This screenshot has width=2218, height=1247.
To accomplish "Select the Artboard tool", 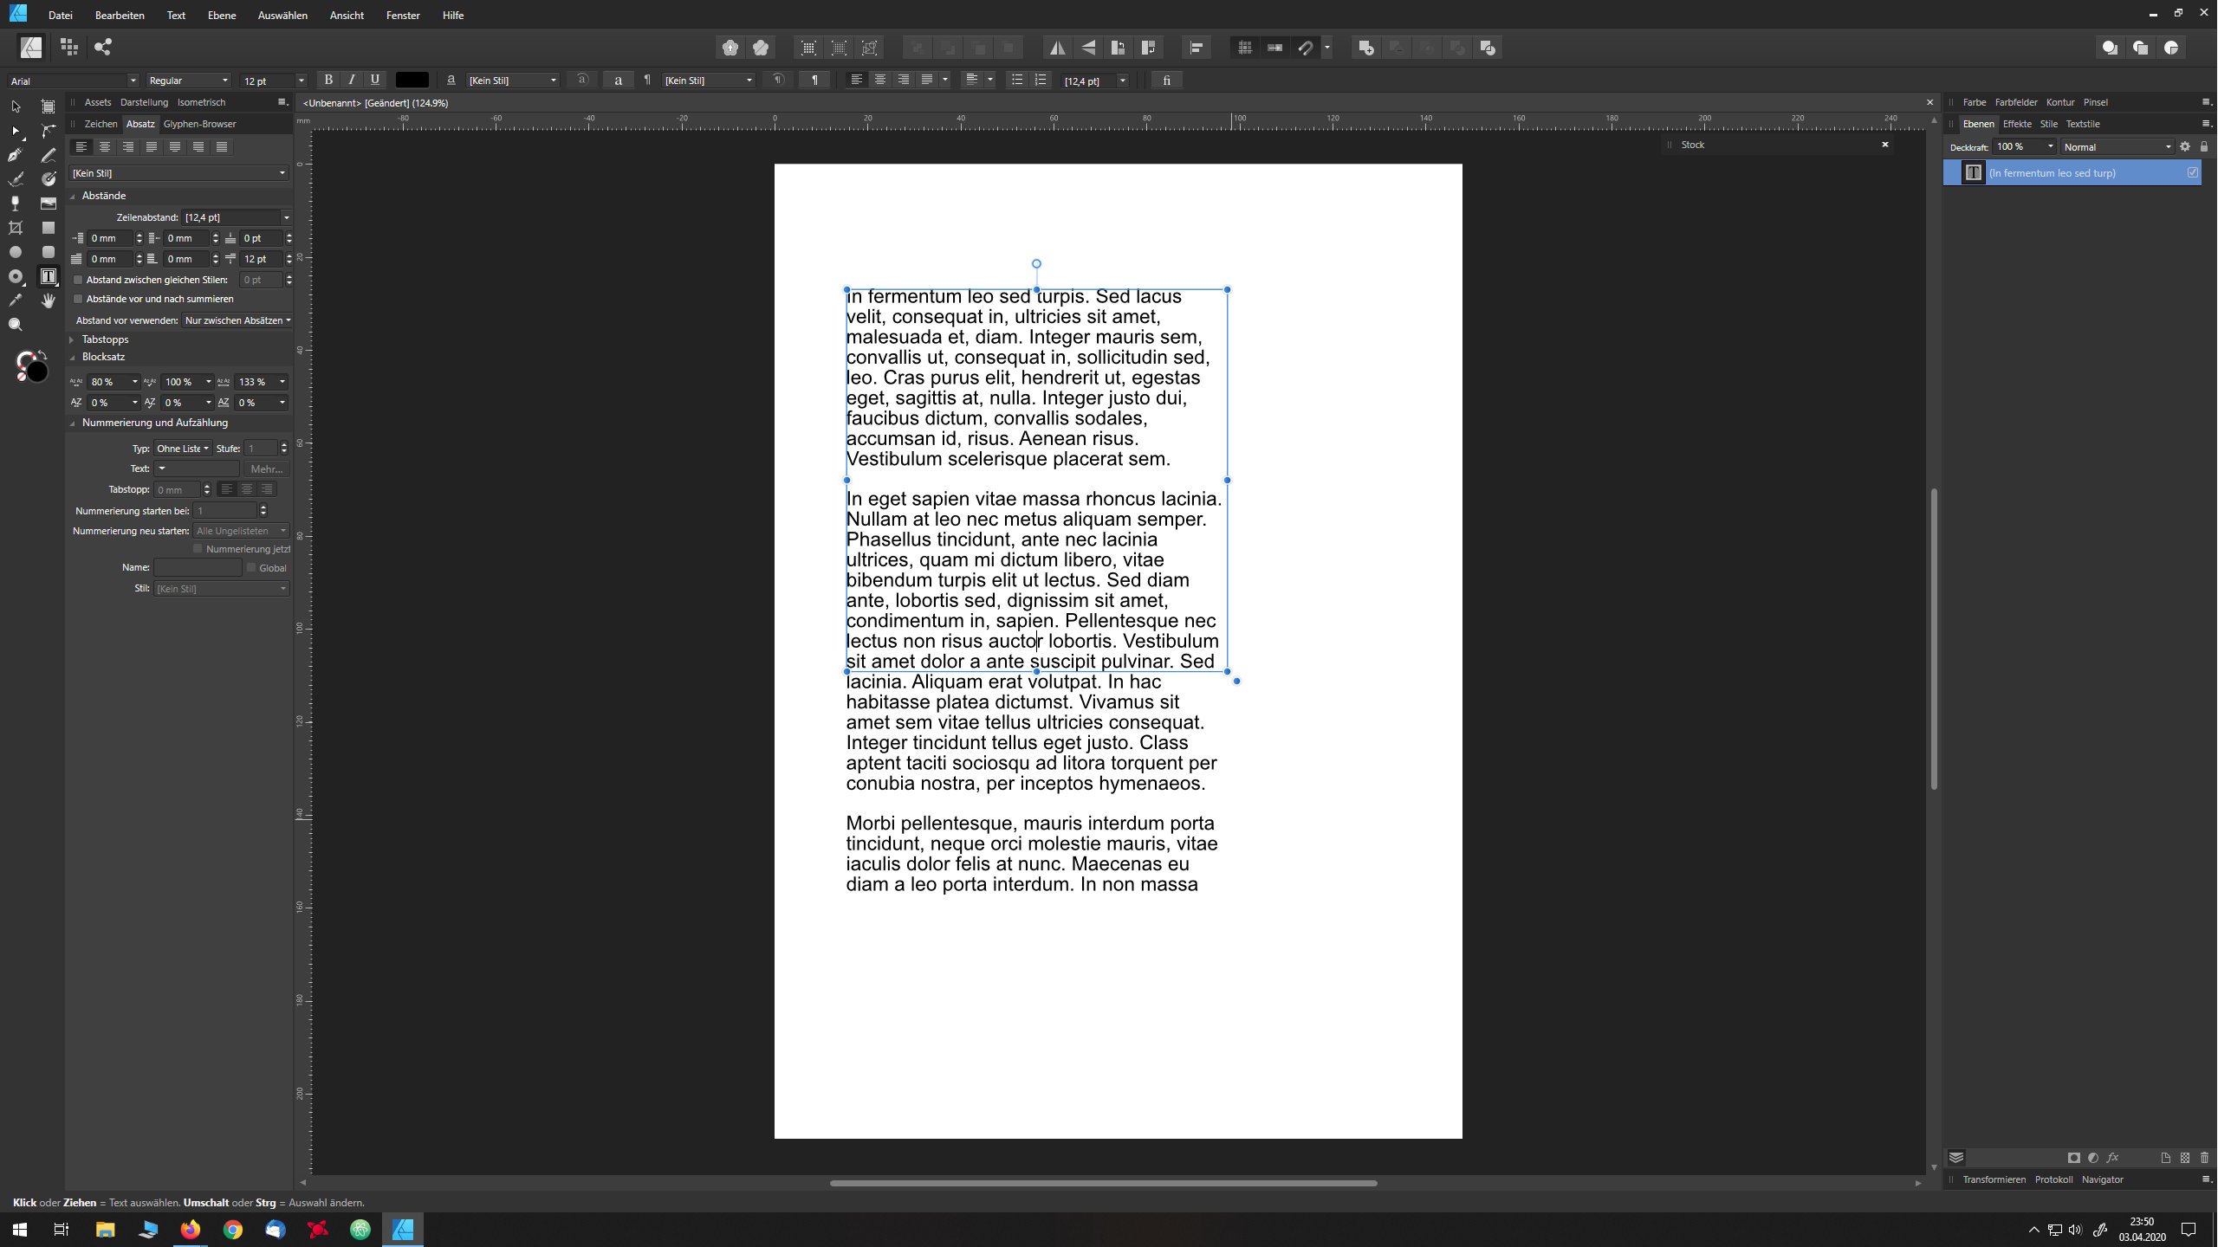I will 49,107.
